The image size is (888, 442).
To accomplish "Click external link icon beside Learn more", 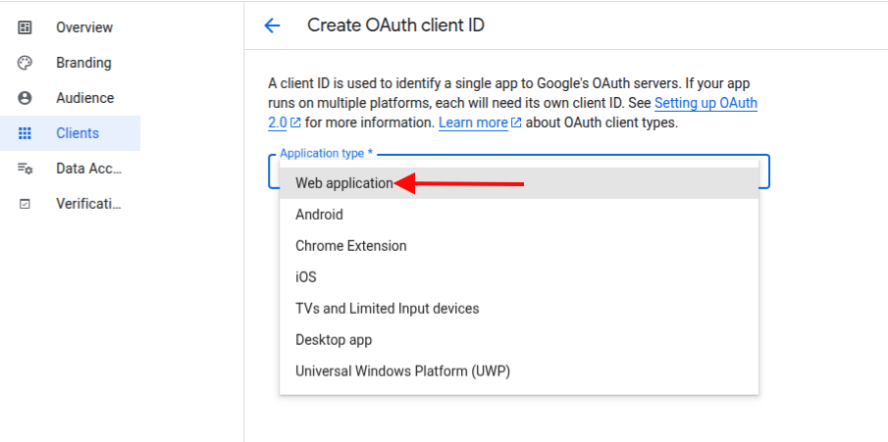I will coord(516,123).
